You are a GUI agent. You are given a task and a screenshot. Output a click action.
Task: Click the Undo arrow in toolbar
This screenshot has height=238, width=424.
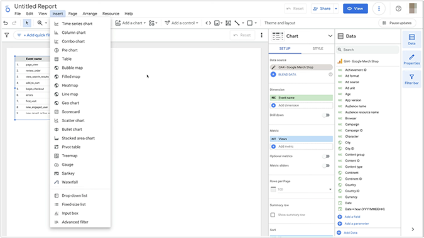tap(6, 23)
